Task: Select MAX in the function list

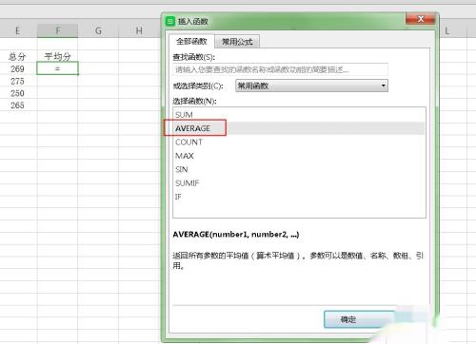Action: tap(299, 156)
